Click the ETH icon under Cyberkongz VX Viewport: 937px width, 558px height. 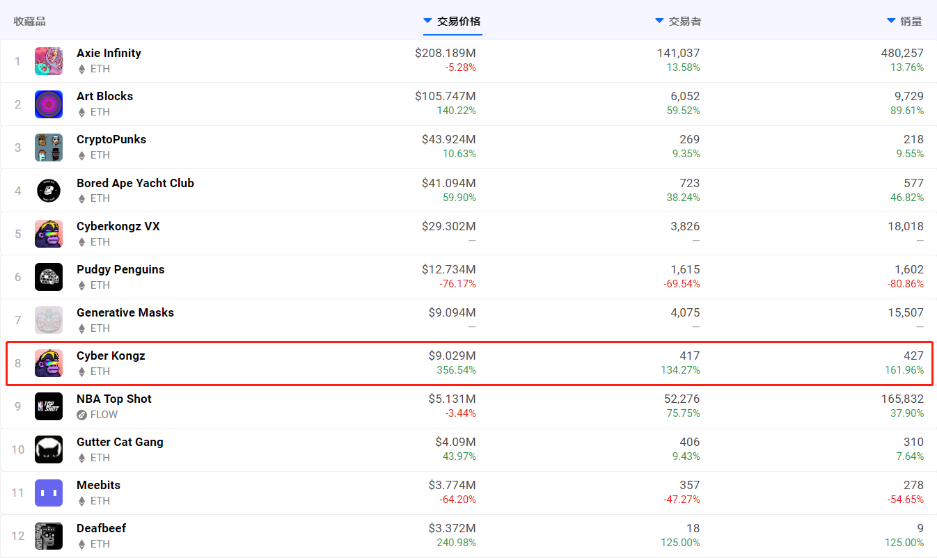tap(81, 242)
